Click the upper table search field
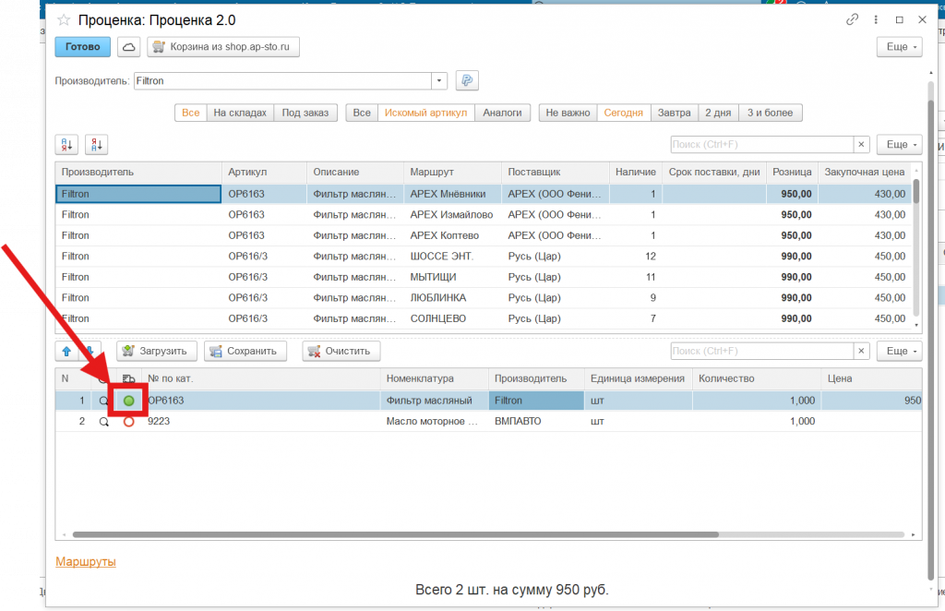 point(761,145)
